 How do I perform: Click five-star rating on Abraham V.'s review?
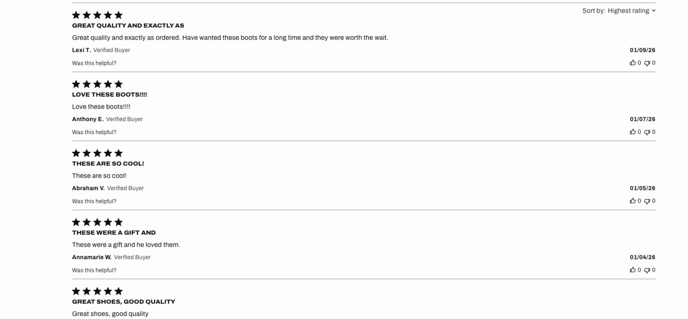pyautogui.click(x=97, y=153)
